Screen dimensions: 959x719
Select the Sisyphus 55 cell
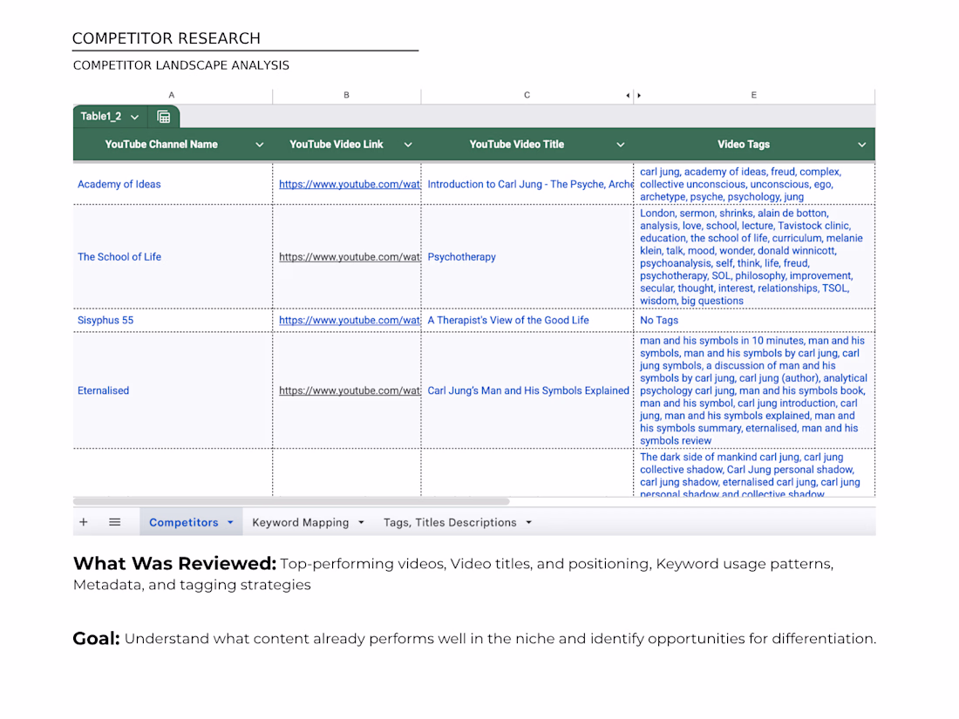click(x=173, y=321)
